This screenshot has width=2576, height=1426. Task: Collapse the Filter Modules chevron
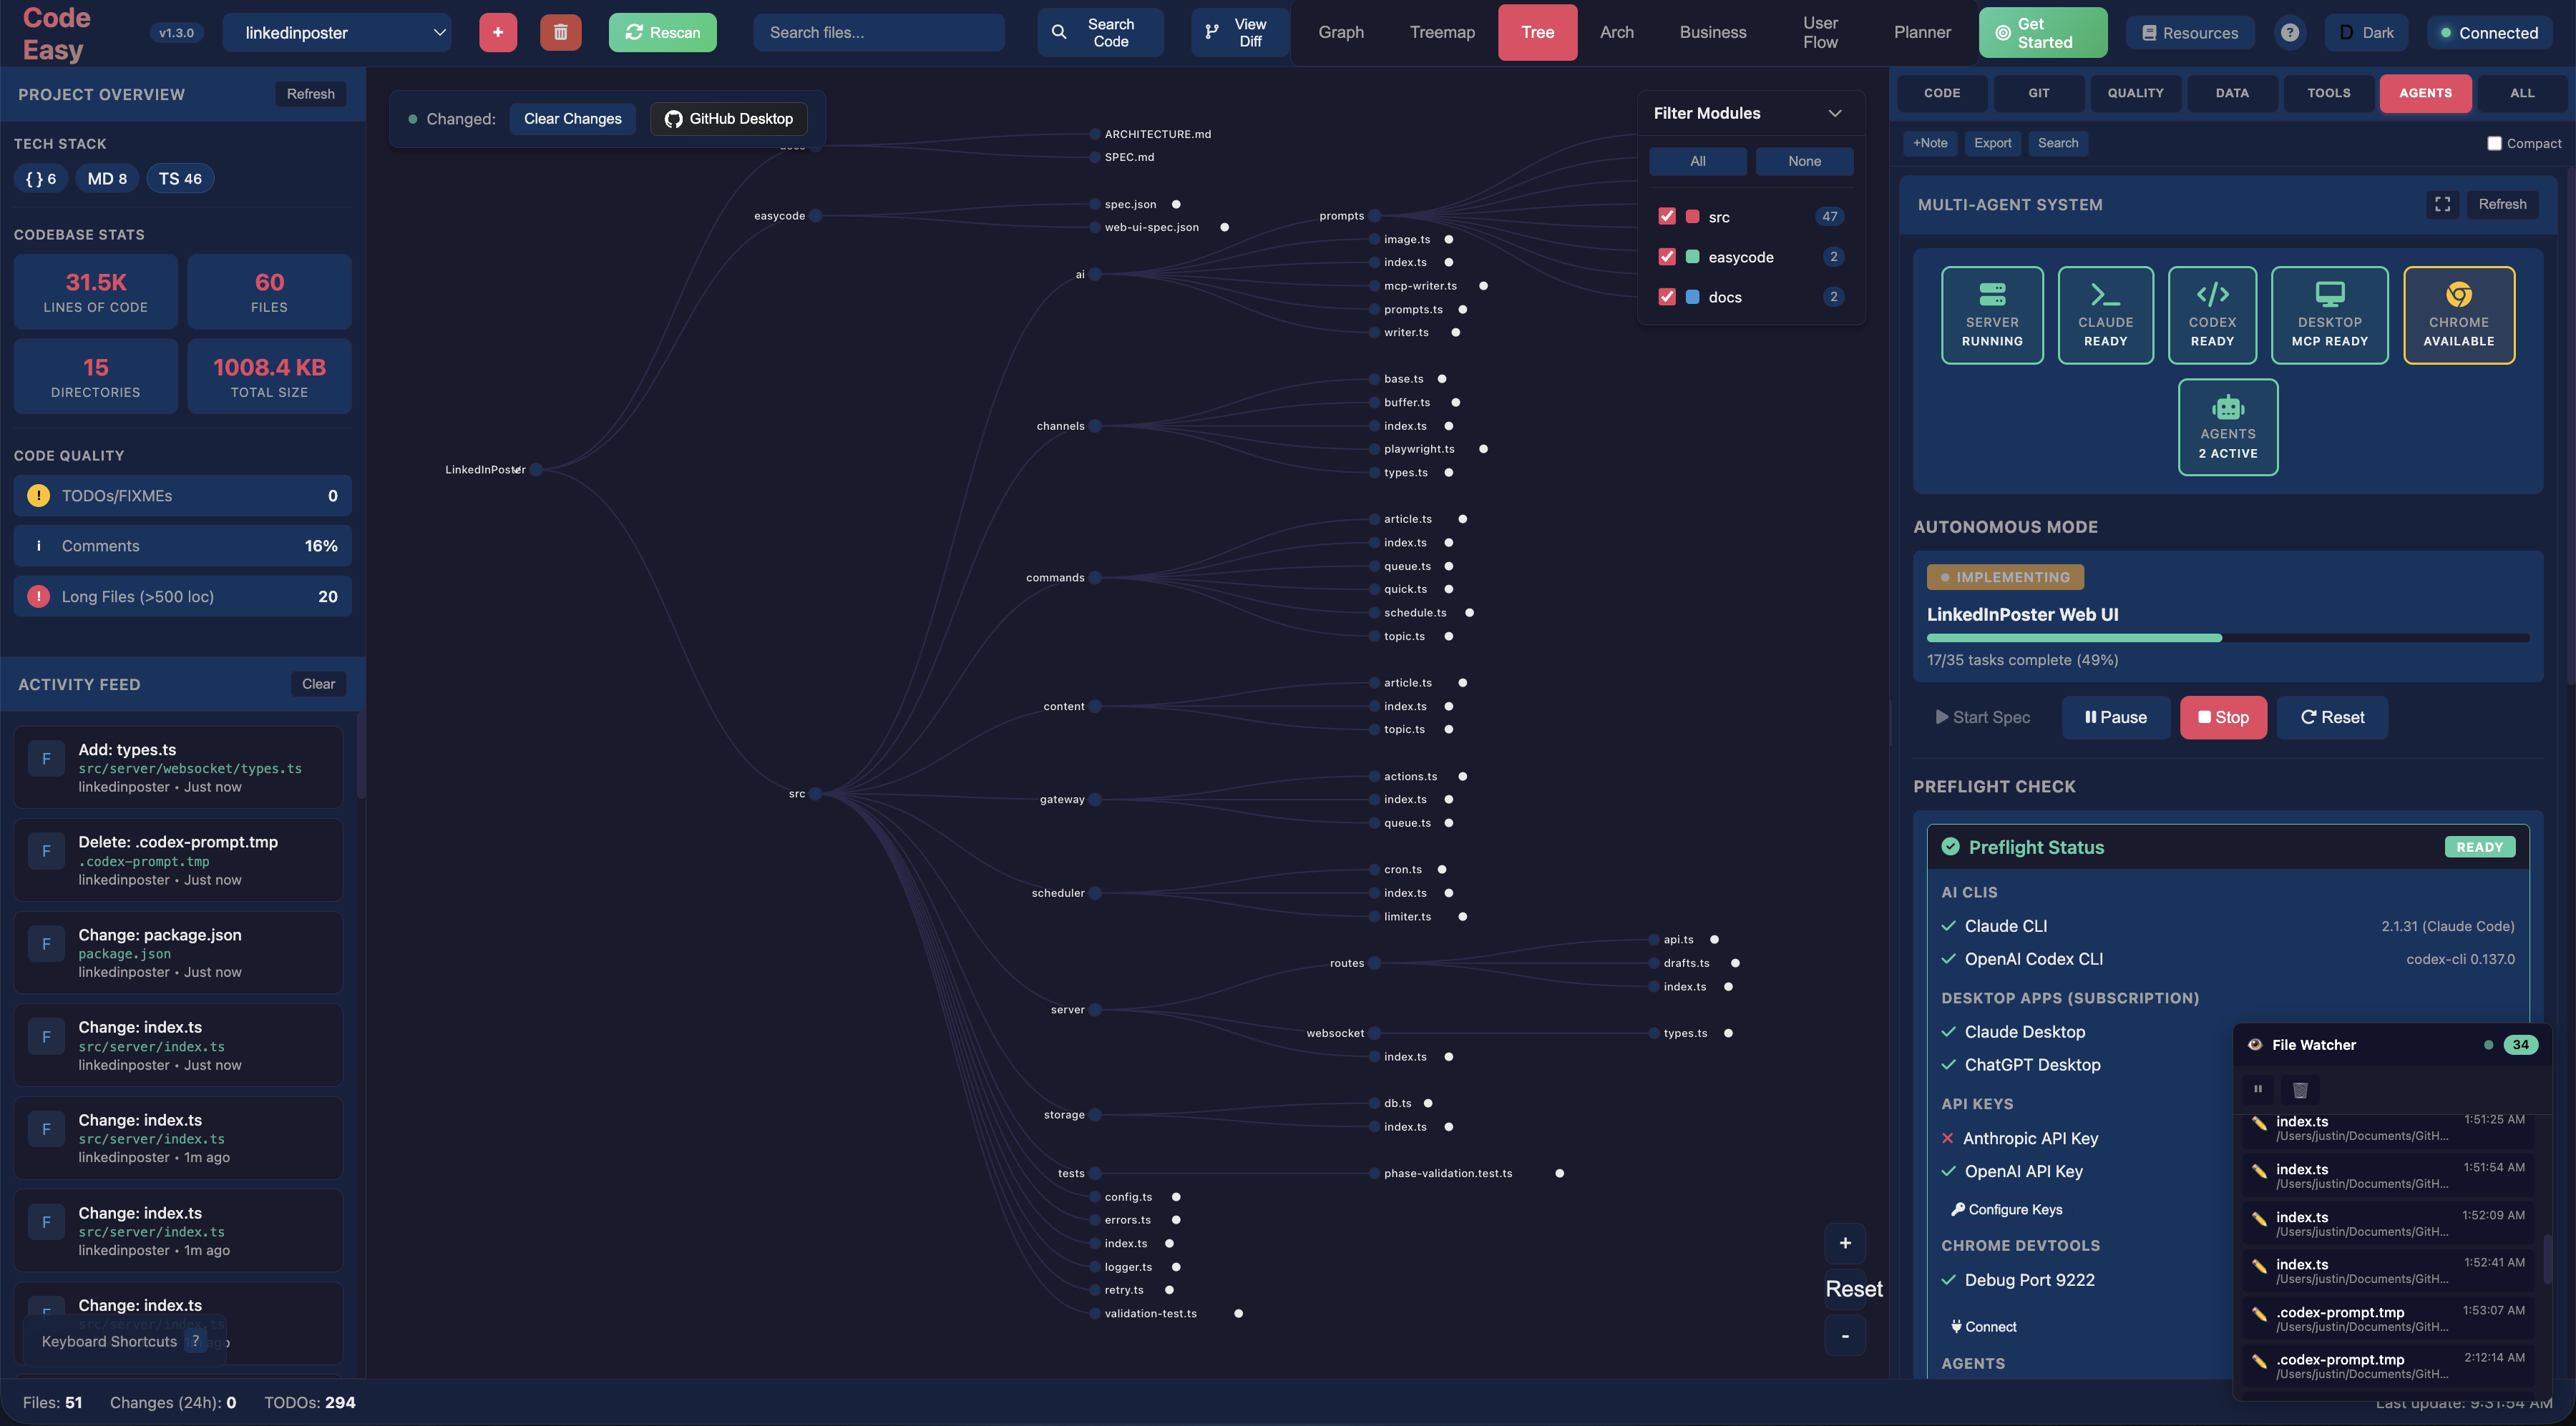tap(1835, 113)
